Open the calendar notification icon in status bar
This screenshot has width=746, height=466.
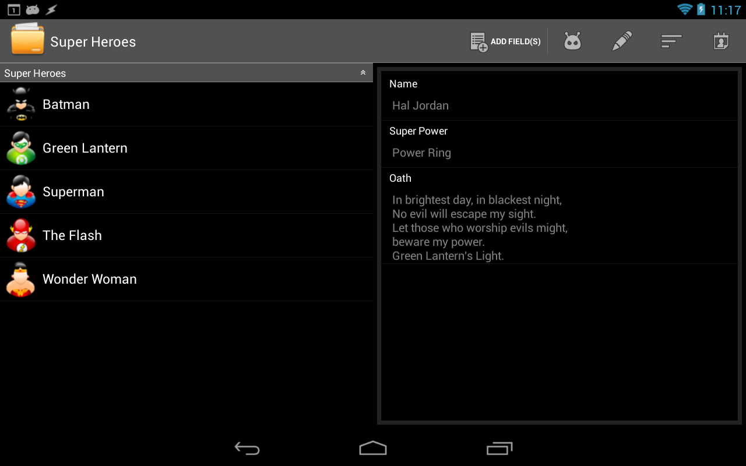pos(14,9)
